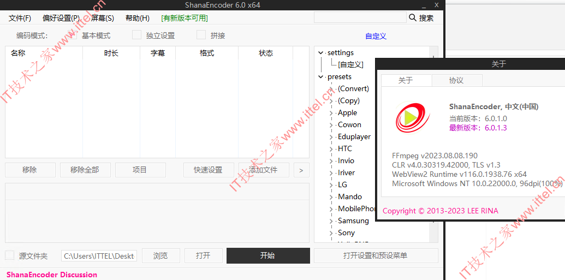Expand the Cowon preset folder
The image size is (565, 280).
click(331, 125)
